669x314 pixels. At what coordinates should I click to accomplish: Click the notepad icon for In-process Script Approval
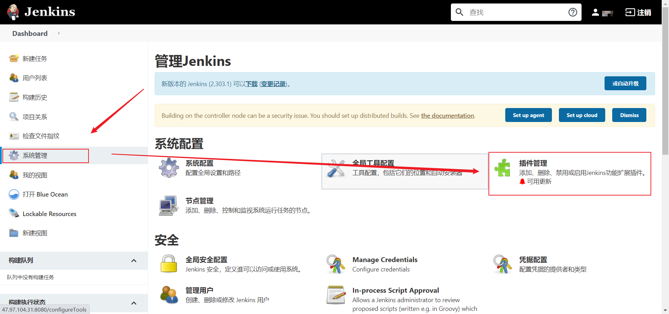click(336, 295)
